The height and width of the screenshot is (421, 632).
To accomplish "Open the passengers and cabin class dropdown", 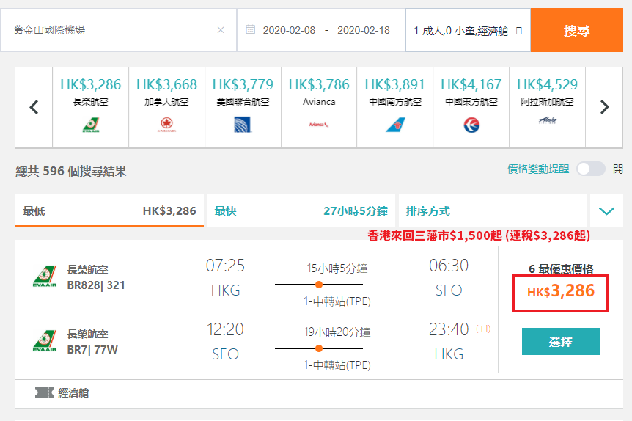I will point(468,30).
